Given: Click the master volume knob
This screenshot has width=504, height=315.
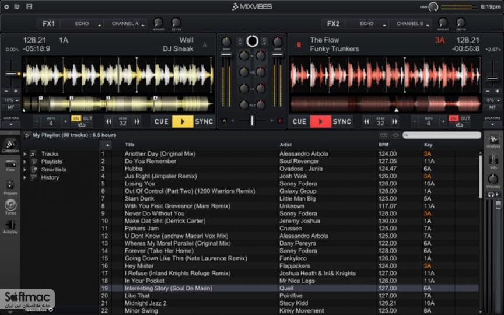Looking at the screenshot, I should click(433, 7).
